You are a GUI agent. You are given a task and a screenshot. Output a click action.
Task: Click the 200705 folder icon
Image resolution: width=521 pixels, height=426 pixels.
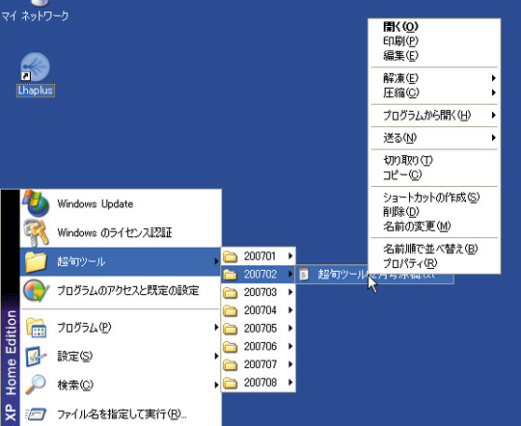[230, 329]
